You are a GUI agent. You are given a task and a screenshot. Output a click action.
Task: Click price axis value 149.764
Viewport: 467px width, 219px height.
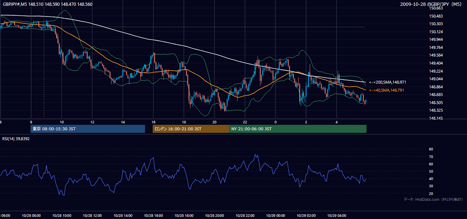436,47
